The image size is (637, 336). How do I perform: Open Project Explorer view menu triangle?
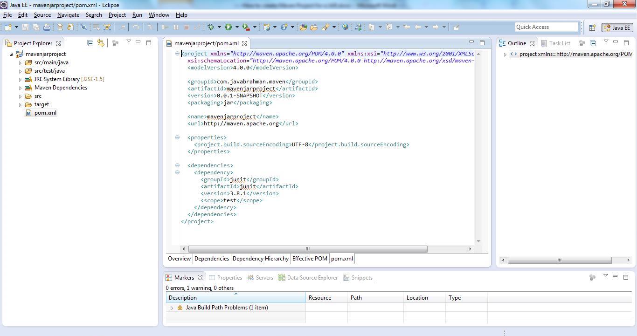click(129, 41)
